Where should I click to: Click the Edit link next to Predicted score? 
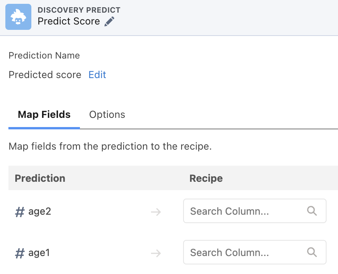pyautogui.click(x=97, y=75)
